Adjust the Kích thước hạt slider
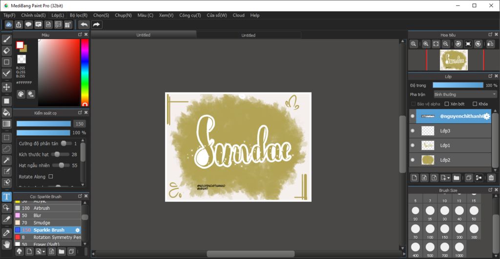This screenshot has height=259, width=500. click(x=60, y=154)
